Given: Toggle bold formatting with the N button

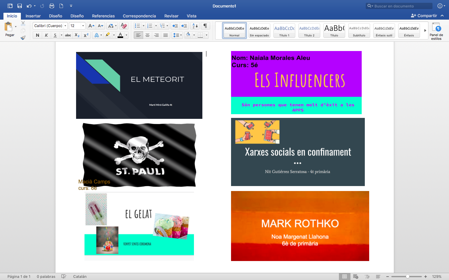Looking at the screenshot, I should [x=37, y=35].
